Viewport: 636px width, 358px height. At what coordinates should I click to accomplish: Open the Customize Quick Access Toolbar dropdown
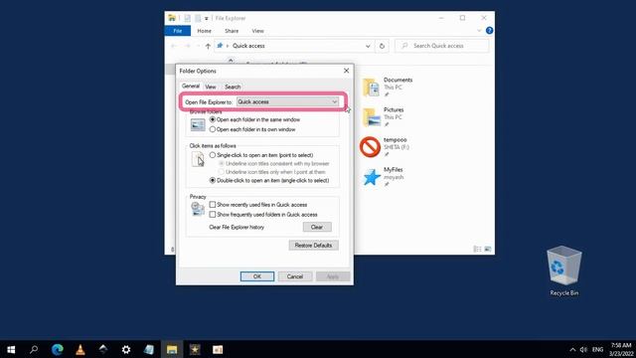(x=207, y=18)
